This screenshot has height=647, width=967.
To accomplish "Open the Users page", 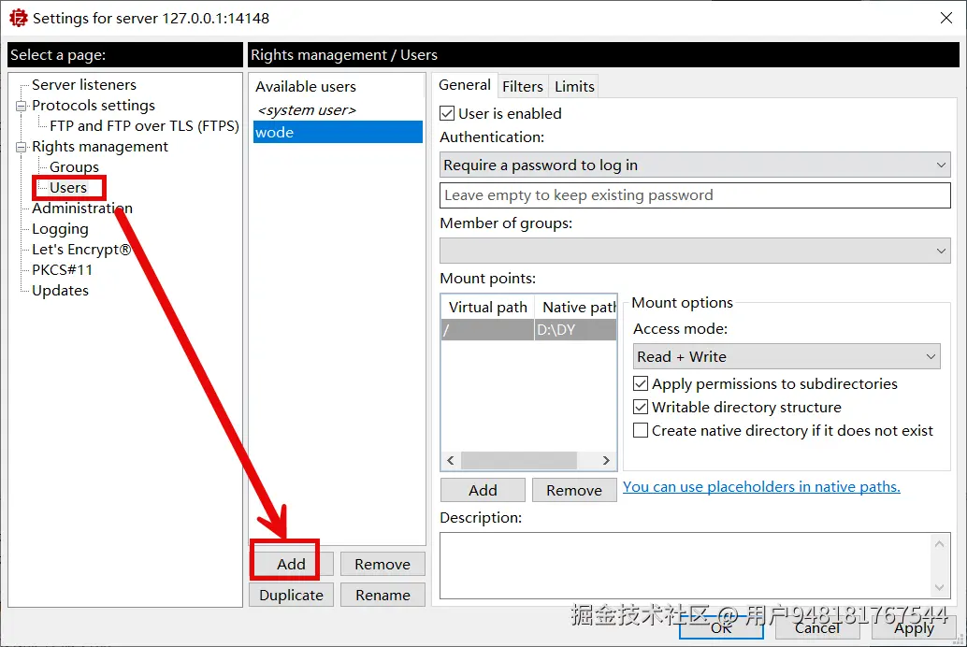I will (68, 188).
